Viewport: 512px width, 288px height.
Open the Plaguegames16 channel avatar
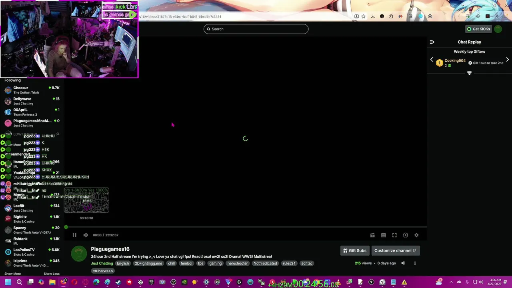tap(79, 254)
